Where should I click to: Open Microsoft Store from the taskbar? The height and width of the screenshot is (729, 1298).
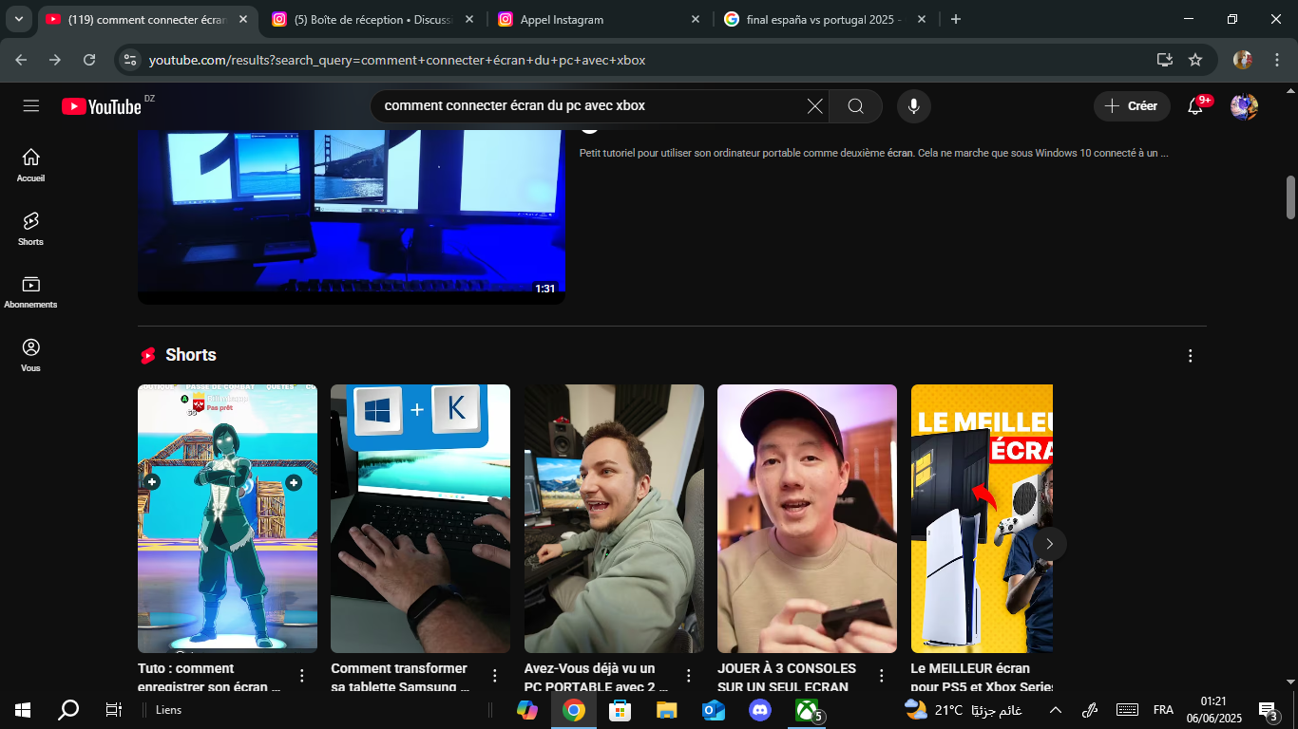(x=620, y=710)
